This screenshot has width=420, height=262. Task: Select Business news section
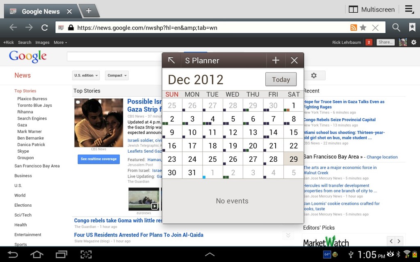pos(23,176)
